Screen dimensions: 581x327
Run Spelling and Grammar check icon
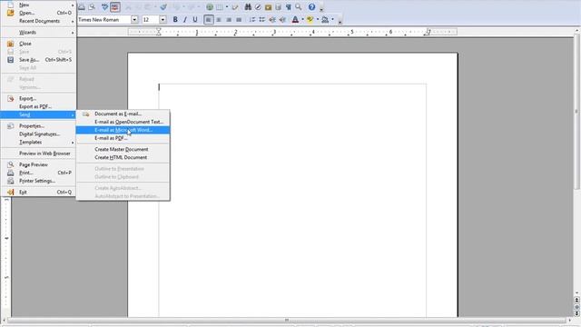click(105, 7)
